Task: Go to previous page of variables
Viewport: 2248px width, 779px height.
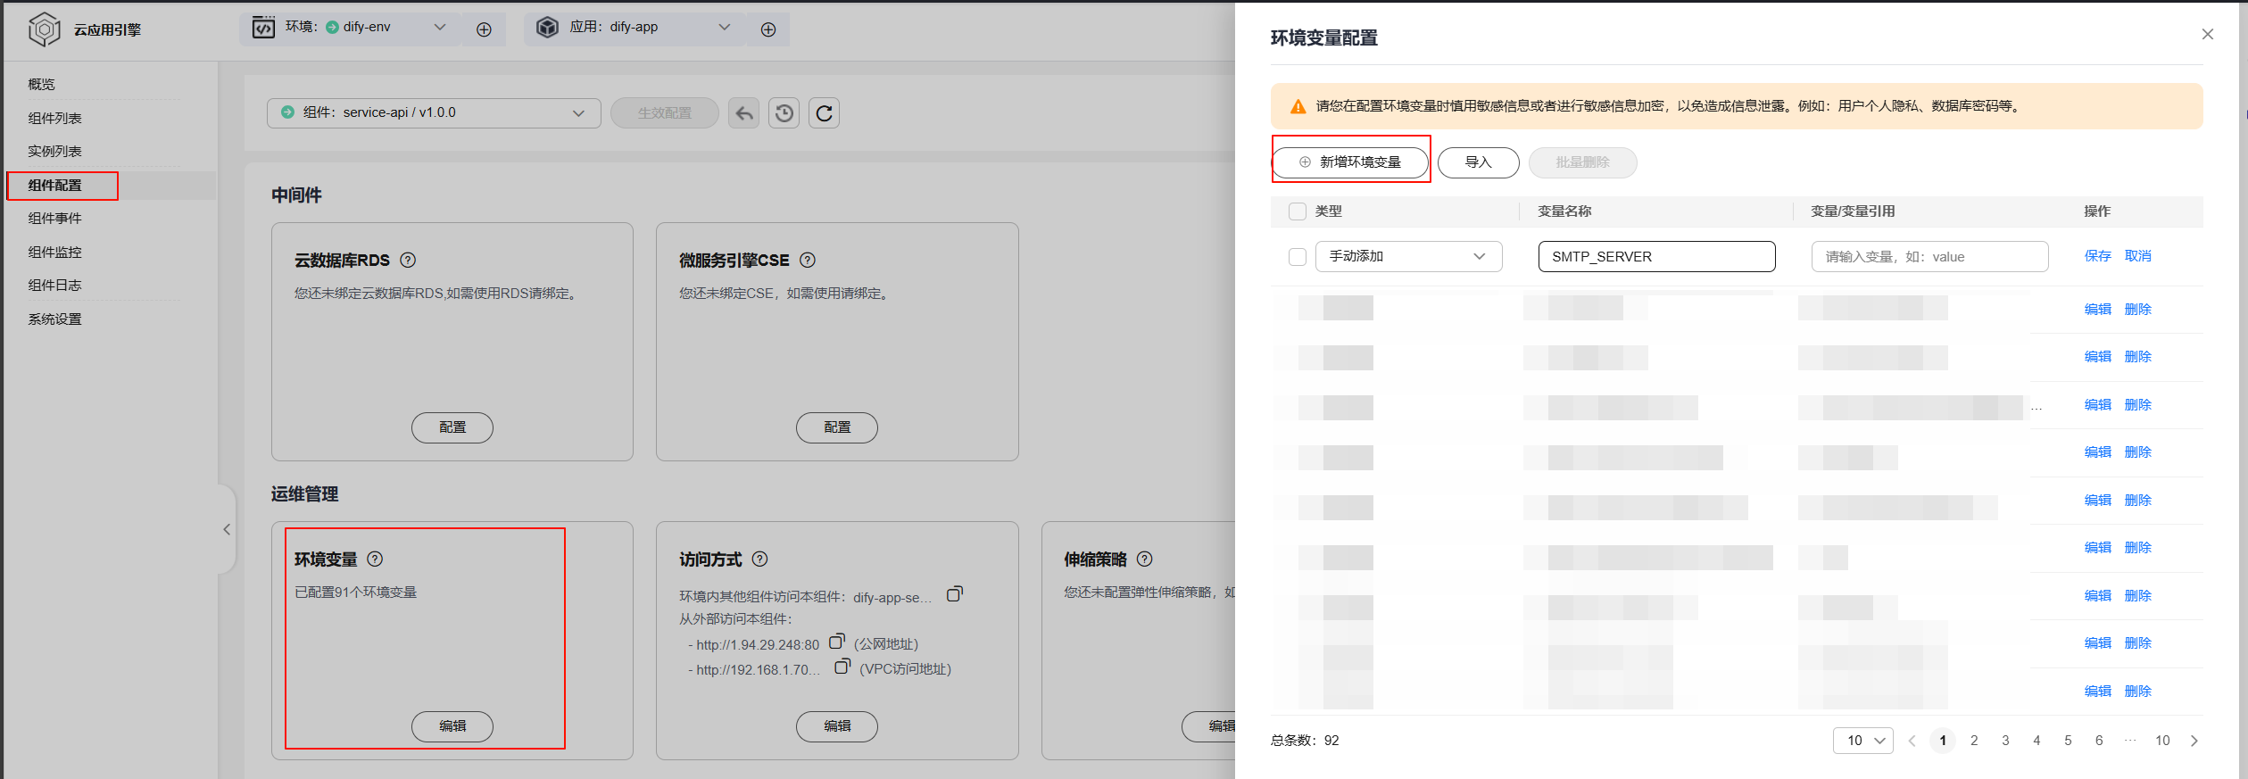Action: [x=1912, y=741]
